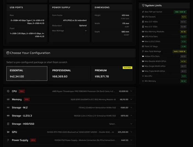Click the lightning icon for Max TDP per Socket

(x=143, y=12)
